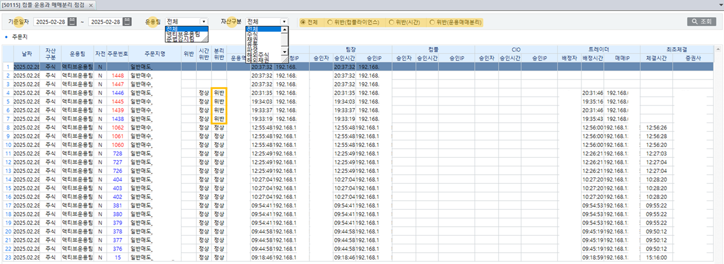Click the 주문번호 column header

click(118, 54)
